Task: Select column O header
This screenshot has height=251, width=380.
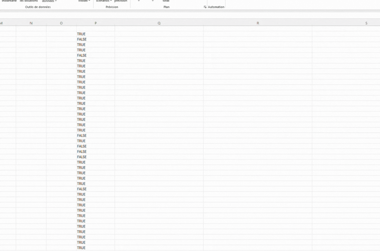Action: point(61,23)
